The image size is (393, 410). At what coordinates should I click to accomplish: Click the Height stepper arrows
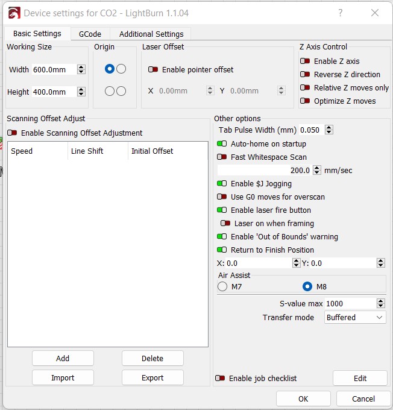click(81, 92)
